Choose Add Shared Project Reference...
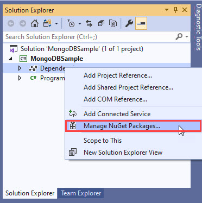 click(x=128, y=87)
